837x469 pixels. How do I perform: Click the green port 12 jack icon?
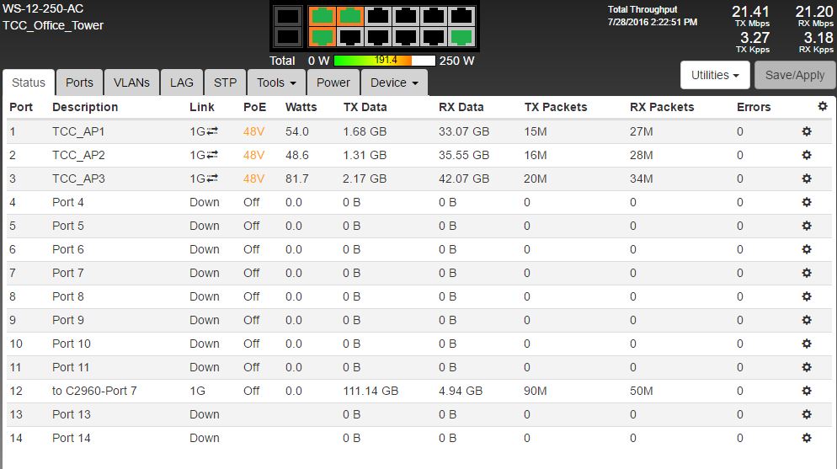pos(461,37)
